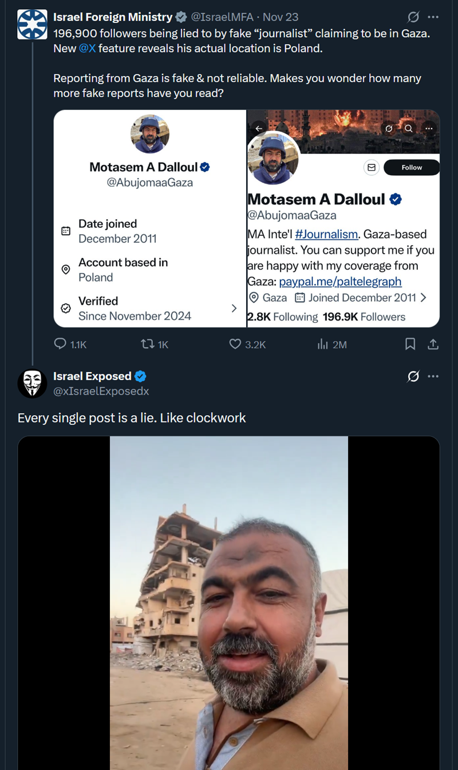458x770 pixels.
Task: Click the reply icon under Israel Foreign Ministry post
Action: pos(61,344)
